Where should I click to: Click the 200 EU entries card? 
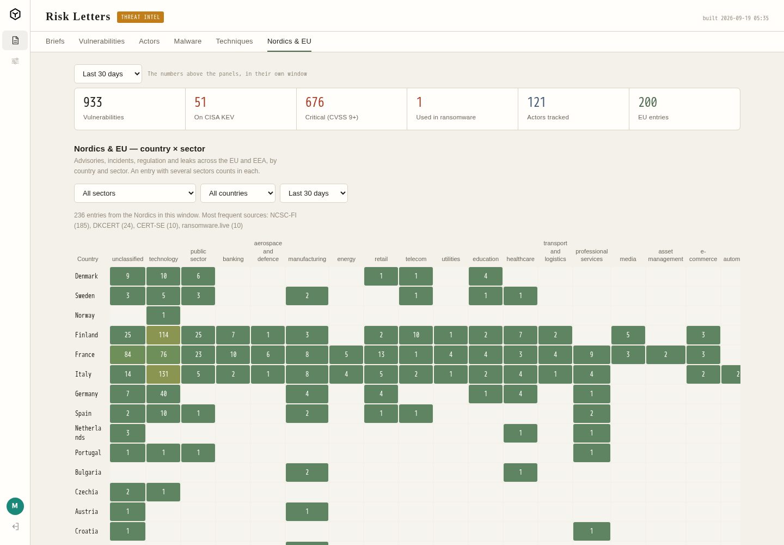point(684,109)
